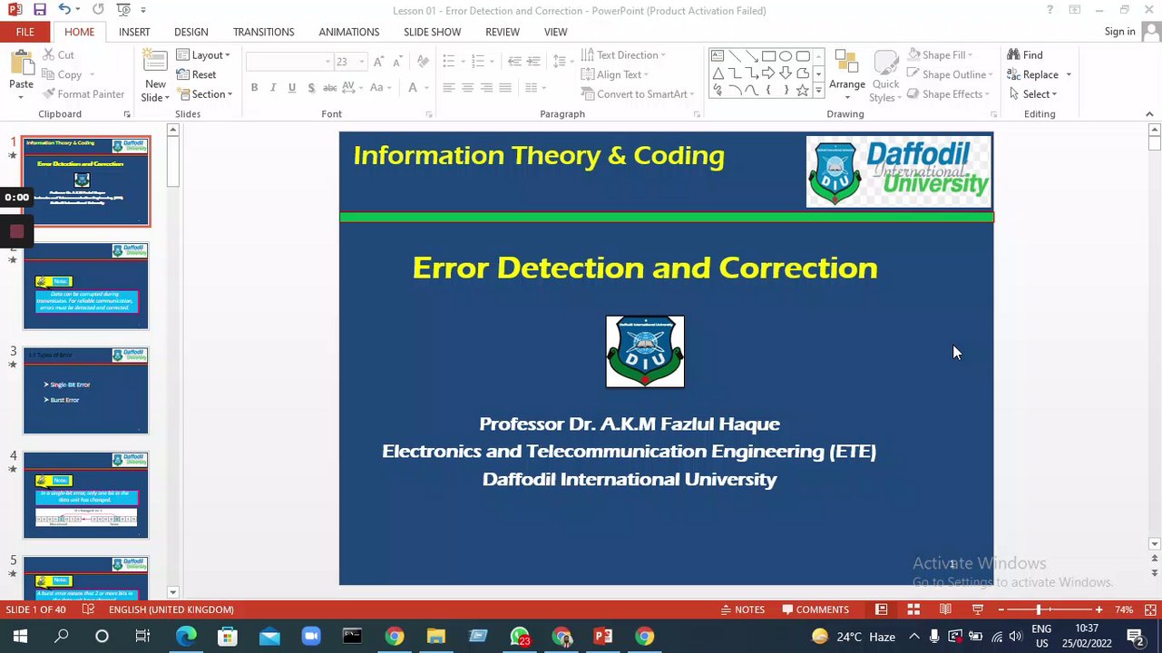Open the Windows Start menu
Image resolution: width=1162 pixels, height=653 pixels.
[x=19, y=637]
